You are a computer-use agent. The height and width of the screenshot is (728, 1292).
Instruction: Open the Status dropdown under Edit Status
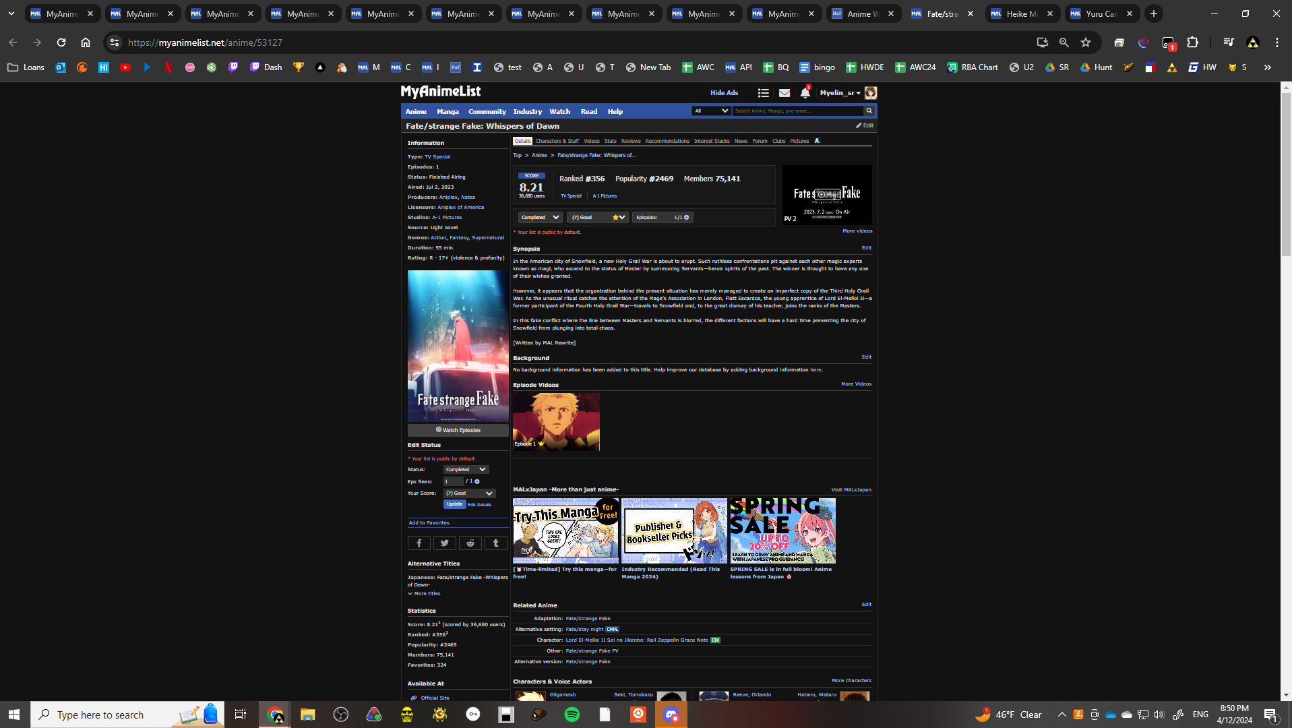466,469
